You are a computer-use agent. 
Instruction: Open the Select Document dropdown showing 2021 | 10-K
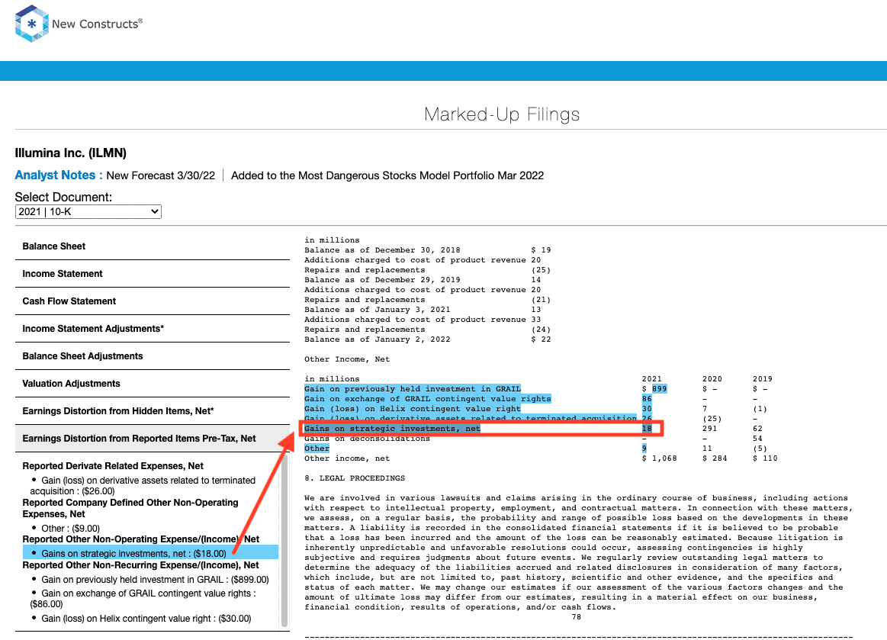[88, 211]
